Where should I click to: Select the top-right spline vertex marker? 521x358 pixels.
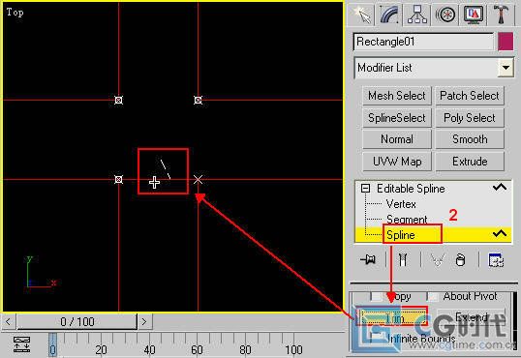(x=198, y=100)
